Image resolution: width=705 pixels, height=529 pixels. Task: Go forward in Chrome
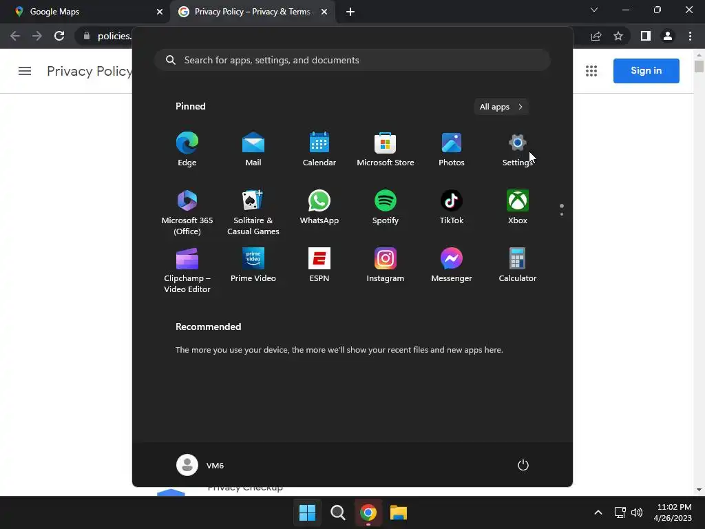pos(37,36)
